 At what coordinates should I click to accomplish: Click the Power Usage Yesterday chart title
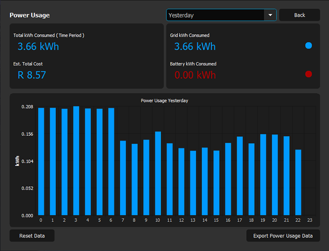(x=164, y=101)
